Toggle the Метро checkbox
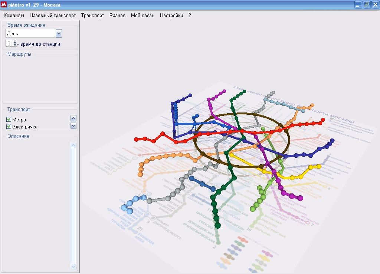 click(9, 119)
